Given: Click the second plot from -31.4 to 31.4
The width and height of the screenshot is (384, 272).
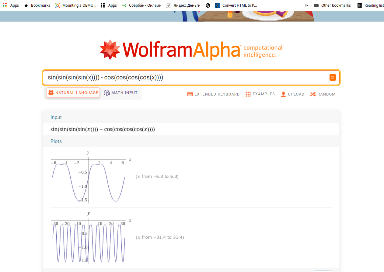Looking at the screenshot, I should point(91,237).
